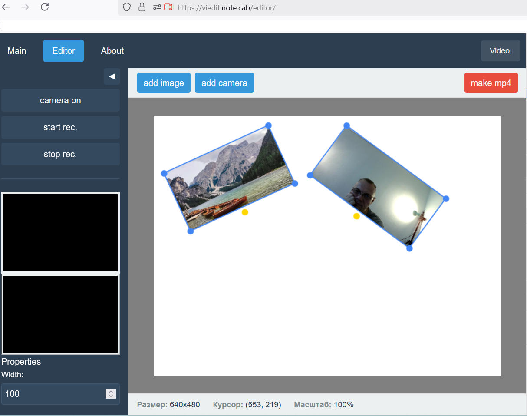Viewport: 527px width, 416px height.
Task: Click the red camera permission icon
Action: pyautogui.click(x=168, y=7)
